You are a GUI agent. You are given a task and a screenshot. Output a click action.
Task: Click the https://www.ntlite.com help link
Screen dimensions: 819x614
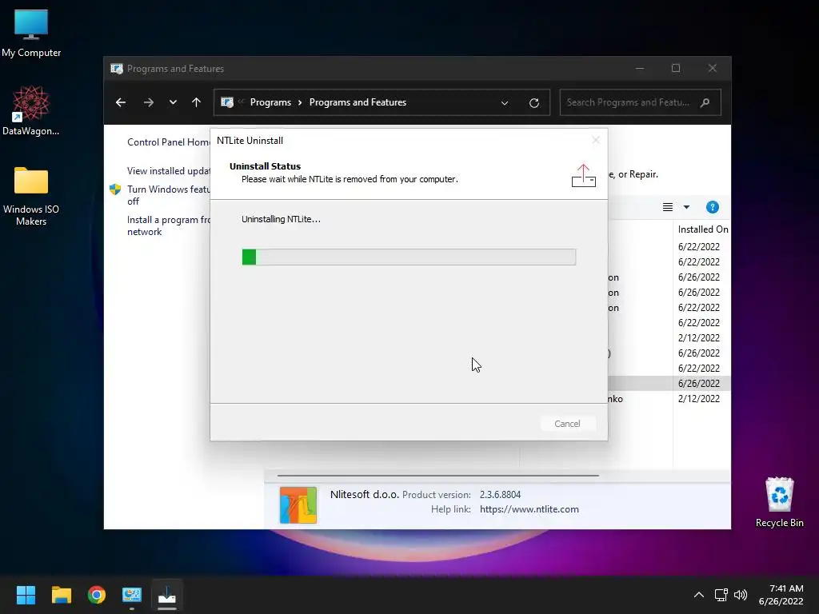529,509
